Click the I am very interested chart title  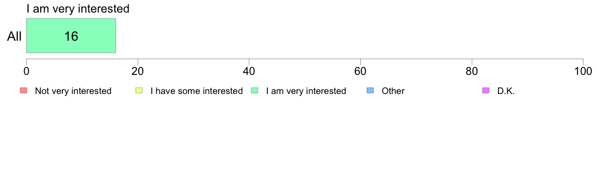[78, 9]
